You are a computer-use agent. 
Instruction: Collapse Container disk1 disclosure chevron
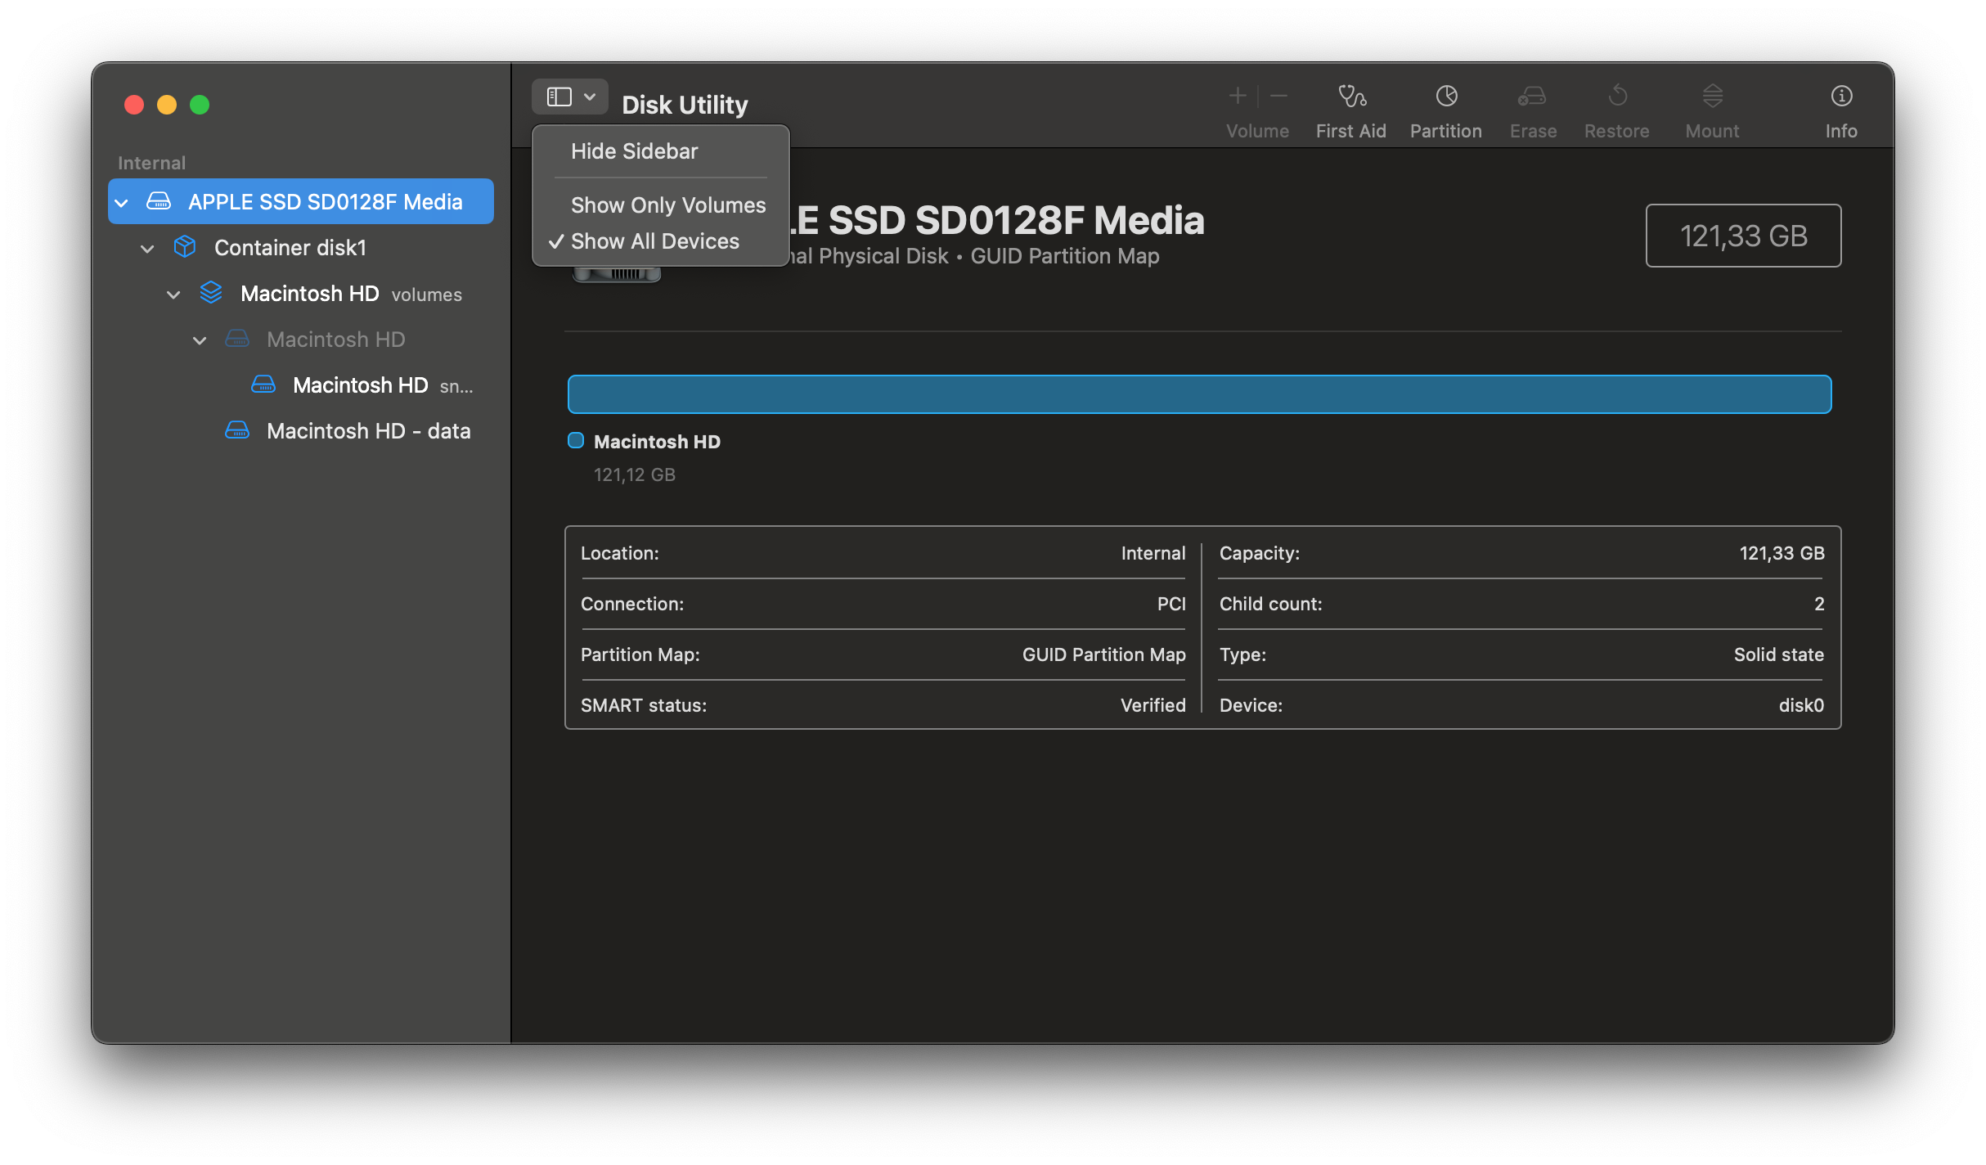pos(147,248)
